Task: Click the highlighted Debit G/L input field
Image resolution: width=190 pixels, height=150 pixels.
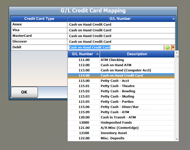Action: coord(116,47)
